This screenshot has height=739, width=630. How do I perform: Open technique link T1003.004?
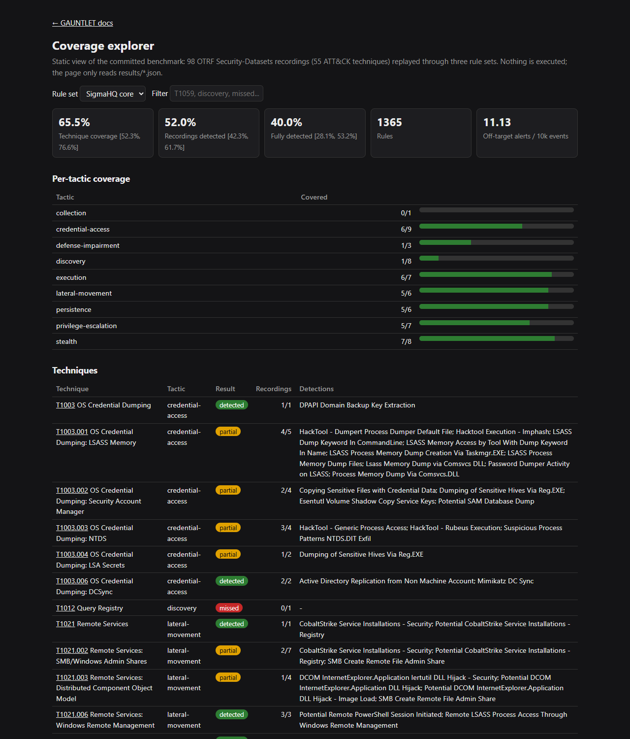(x=72, y=554)
